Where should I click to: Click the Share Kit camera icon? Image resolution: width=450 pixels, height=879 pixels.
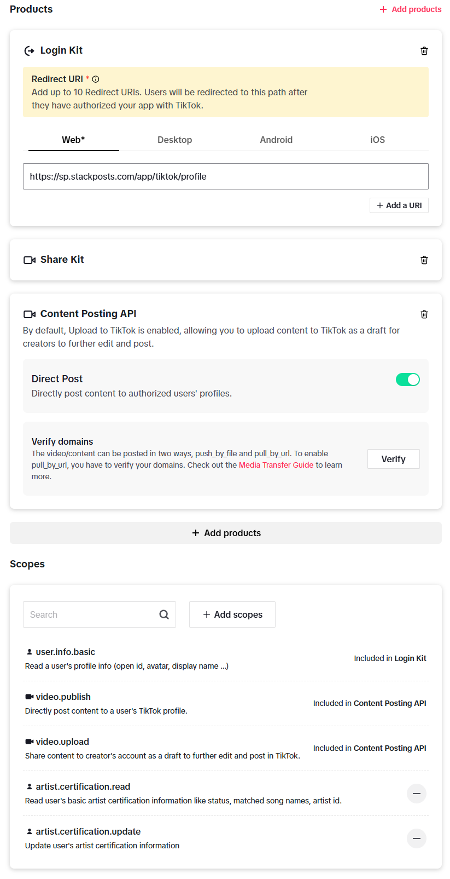pyautogui.click(x=30, y=260)
